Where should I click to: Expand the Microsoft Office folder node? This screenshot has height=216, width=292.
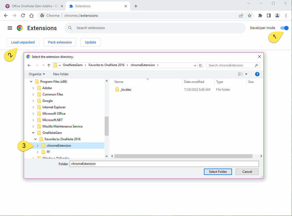(x=33, y=114)
